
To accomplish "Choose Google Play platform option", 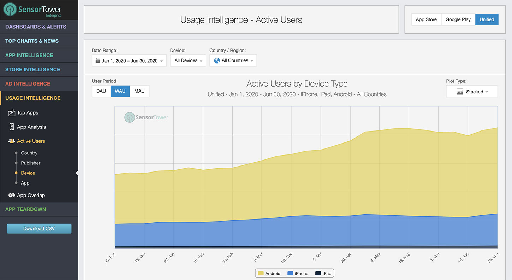I will coord(458,20).
